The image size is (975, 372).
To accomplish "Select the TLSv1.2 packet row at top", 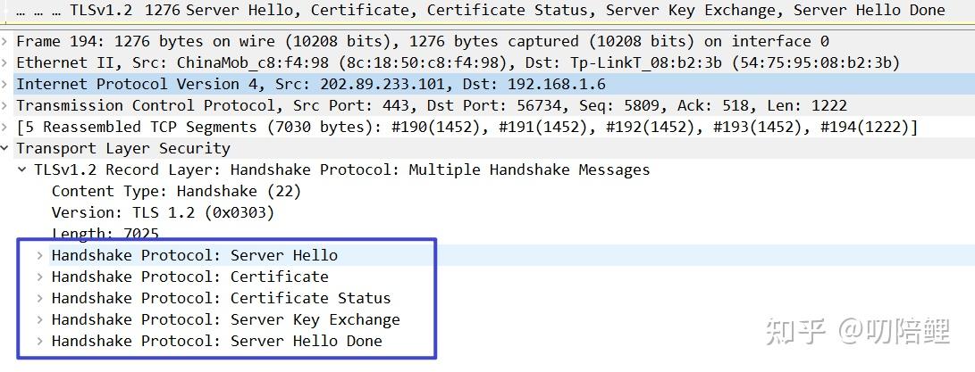I will [487, 11].
